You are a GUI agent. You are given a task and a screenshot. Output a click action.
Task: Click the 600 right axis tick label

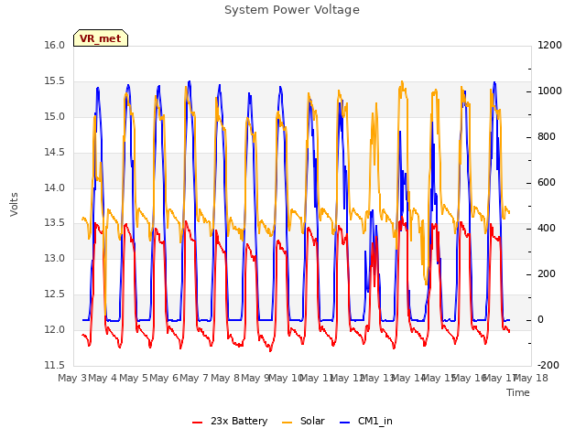point(547,183)
